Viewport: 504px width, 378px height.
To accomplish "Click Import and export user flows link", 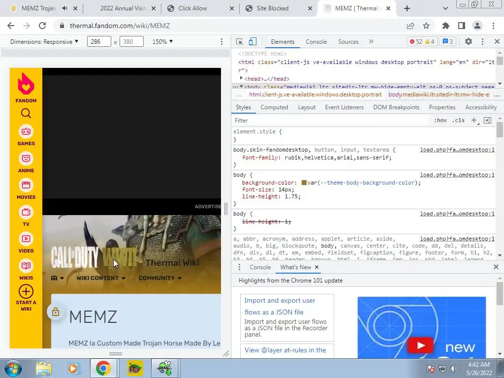I will click(x=280, y=306).
